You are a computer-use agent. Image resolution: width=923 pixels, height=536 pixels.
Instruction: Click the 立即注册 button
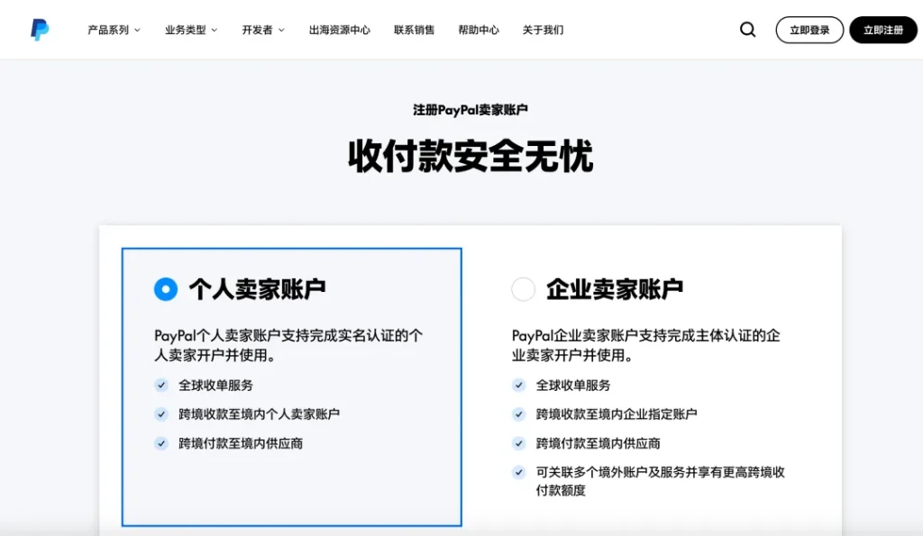882,29
